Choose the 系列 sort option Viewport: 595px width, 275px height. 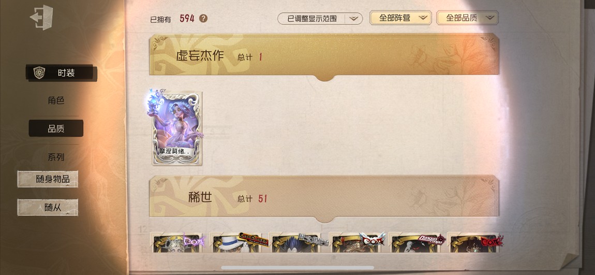click(x=56, y=157)
